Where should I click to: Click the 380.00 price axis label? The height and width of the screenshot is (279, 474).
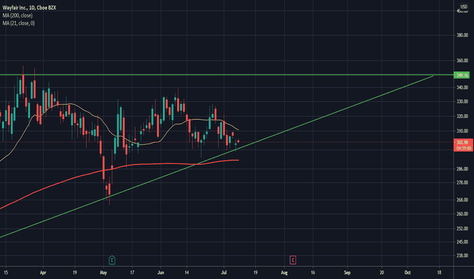click(x=462, y=35)
